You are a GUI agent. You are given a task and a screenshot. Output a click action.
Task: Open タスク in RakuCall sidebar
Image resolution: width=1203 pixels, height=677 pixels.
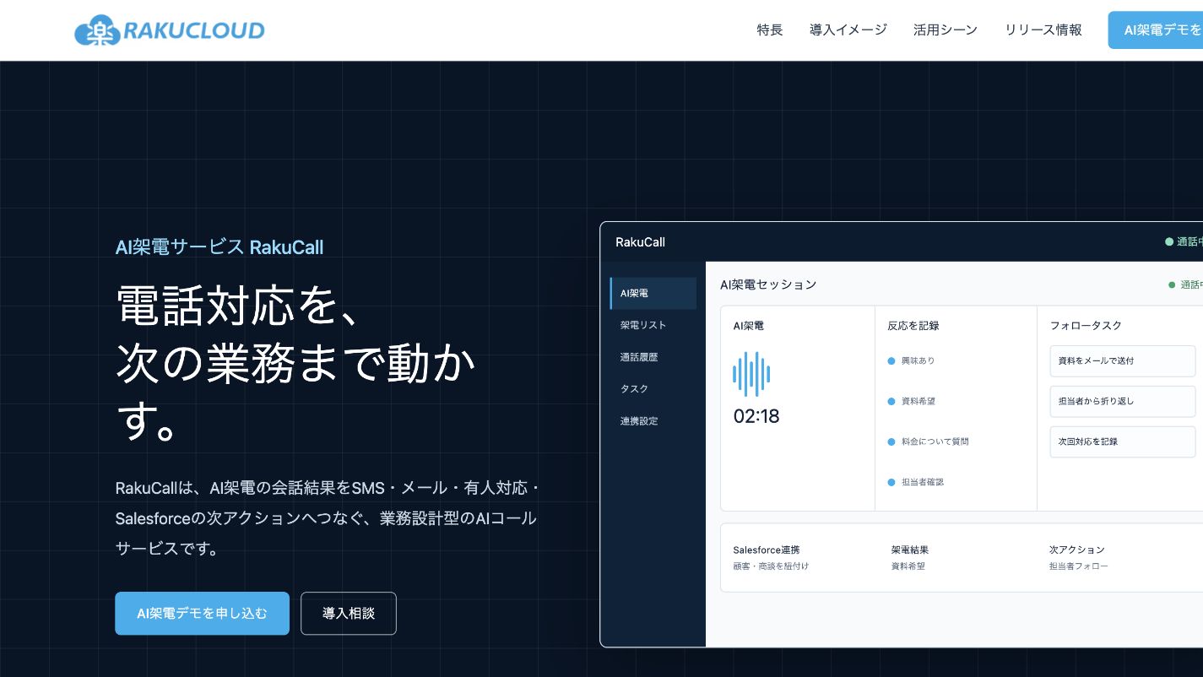(x=653, y=389)
